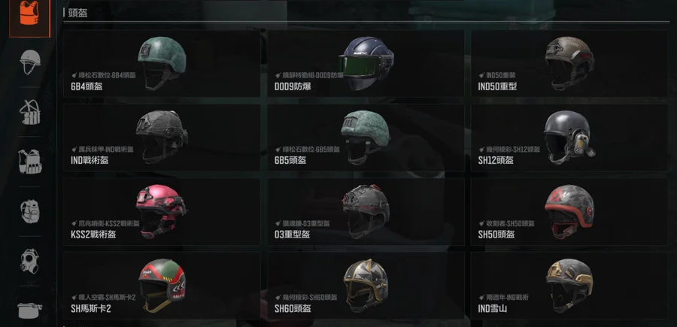Screen dimensions: 677x327
Task: Click the 頭盔 section header
Action: (77, 13)
